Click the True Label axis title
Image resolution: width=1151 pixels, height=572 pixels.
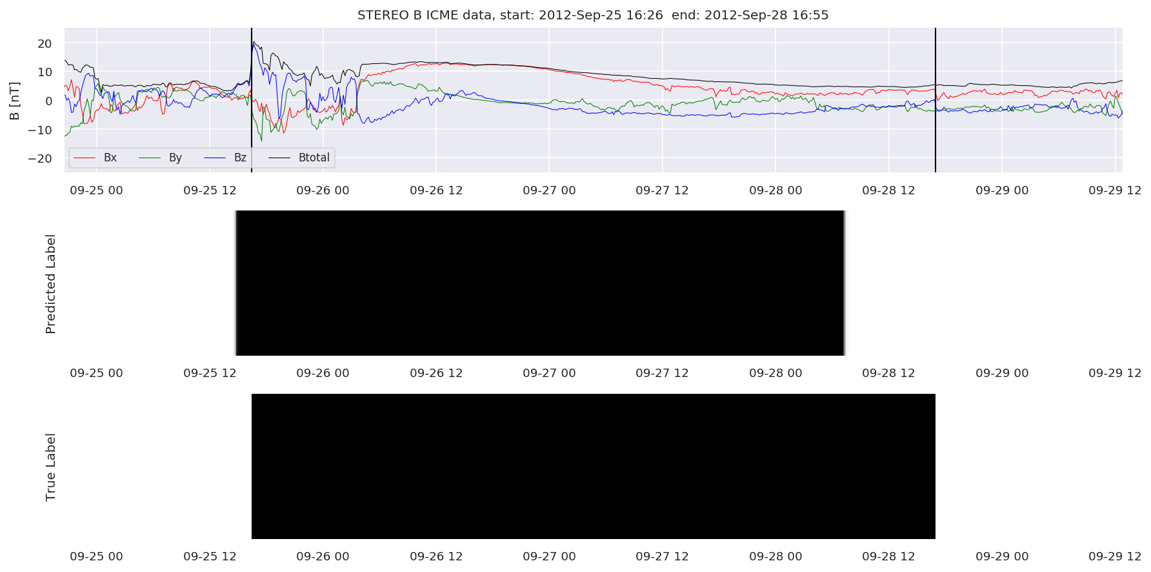tap(51, 467)
